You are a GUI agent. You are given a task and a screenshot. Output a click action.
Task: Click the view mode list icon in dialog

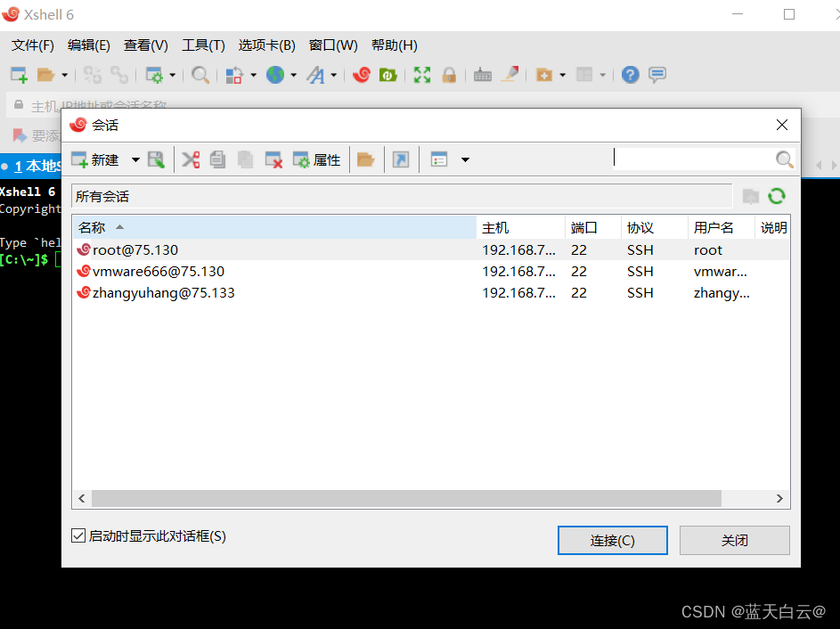(439, 159)
